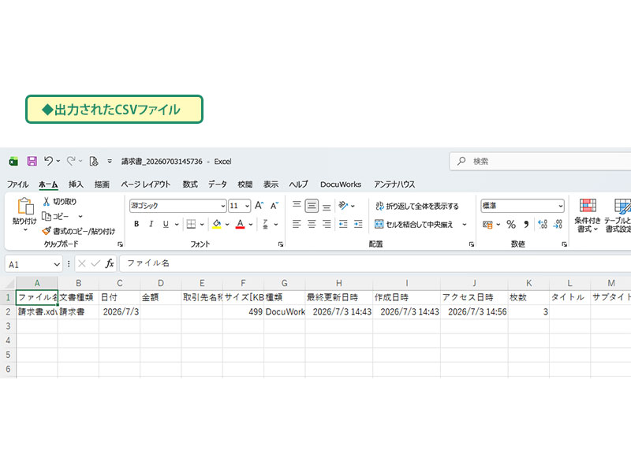Decrease font size with smaller A

click(x=274, y=206)
